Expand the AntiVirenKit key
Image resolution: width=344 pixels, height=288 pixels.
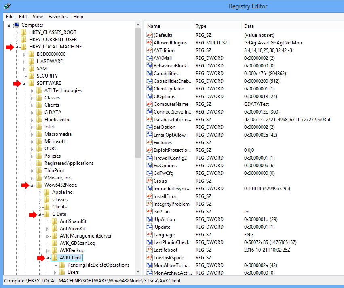[47, 229]
